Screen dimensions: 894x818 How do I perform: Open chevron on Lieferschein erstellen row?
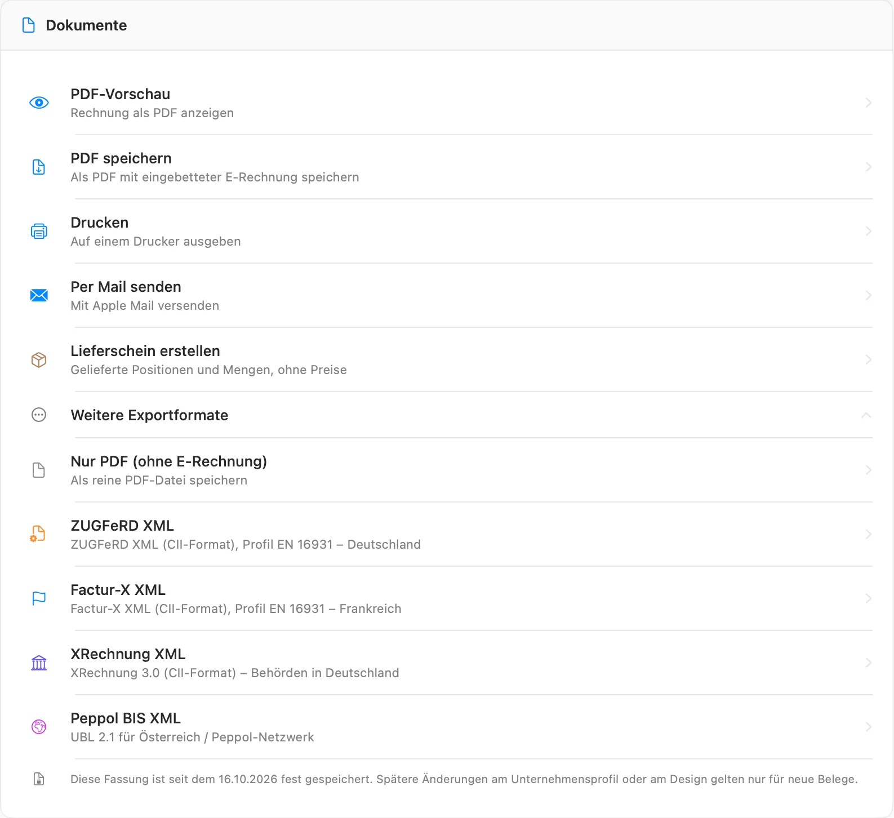click(x=869, y=359)
